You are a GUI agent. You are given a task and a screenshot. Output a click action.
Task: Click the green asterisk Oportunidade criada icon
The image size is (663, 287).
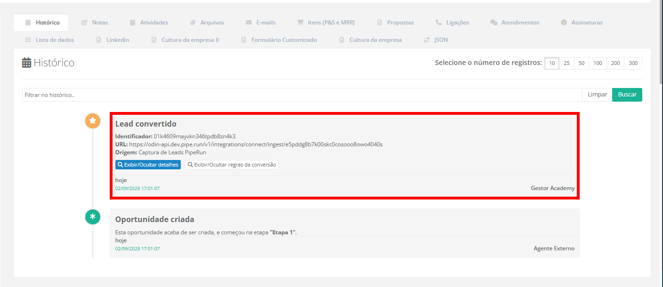coord(93,217)
